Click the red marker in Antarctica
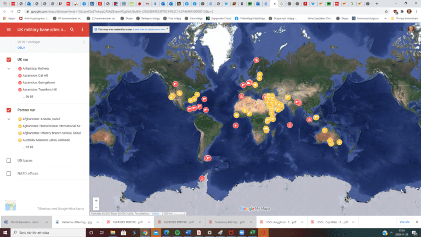421x237 pixels. pos(202,178)
